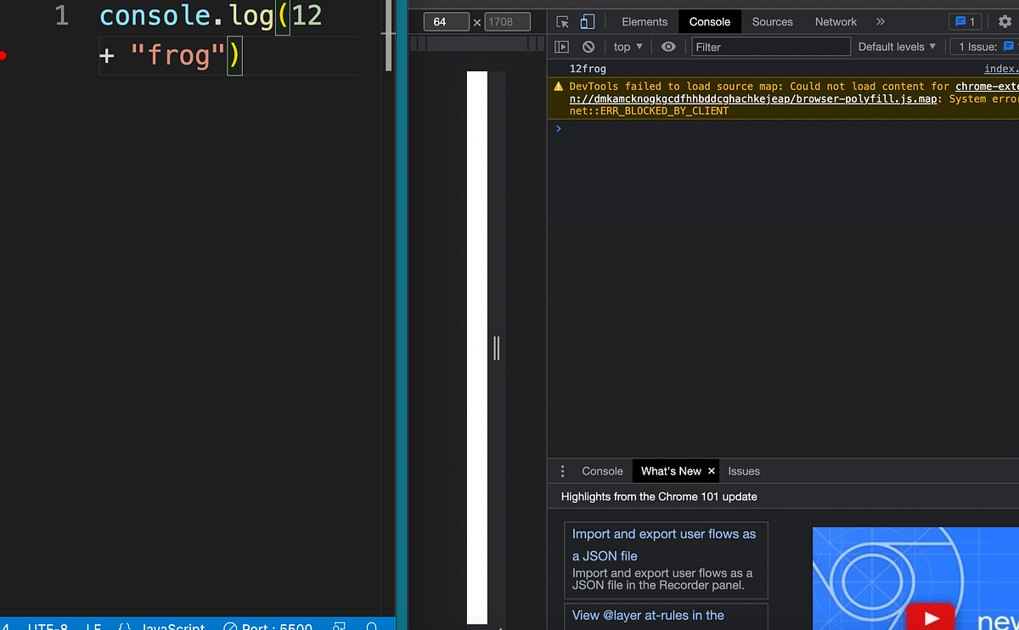The height and width of the screenshot is (630, 1019).
Task: Open the index.js source link
Action: [1001, 68]
